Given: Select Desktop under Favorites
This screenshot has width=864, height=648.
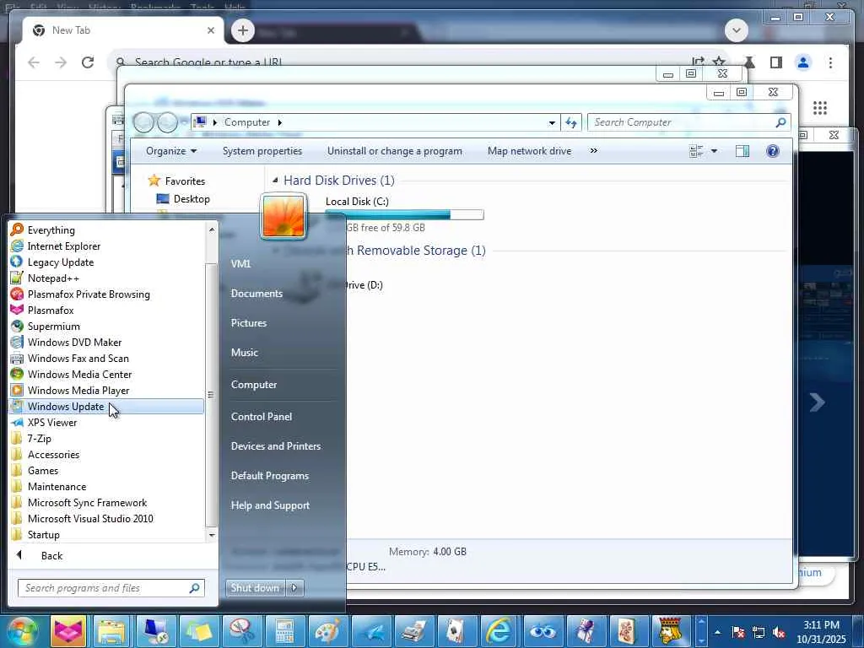Looking at the screenshot, I should (x=192, y=199).
